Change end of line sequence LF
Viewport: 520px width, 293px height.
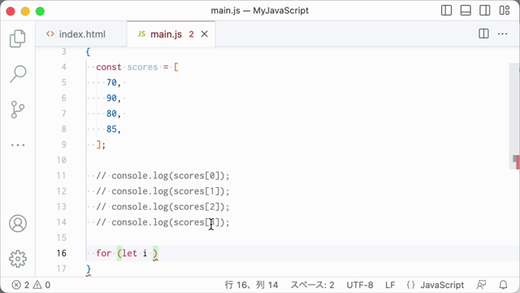390,285
